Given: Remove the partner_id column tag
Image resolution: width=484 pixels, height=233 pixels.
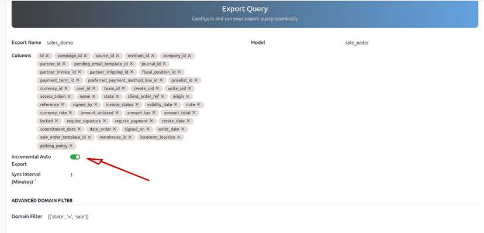Looking at the screenshot, I should 64,64.
